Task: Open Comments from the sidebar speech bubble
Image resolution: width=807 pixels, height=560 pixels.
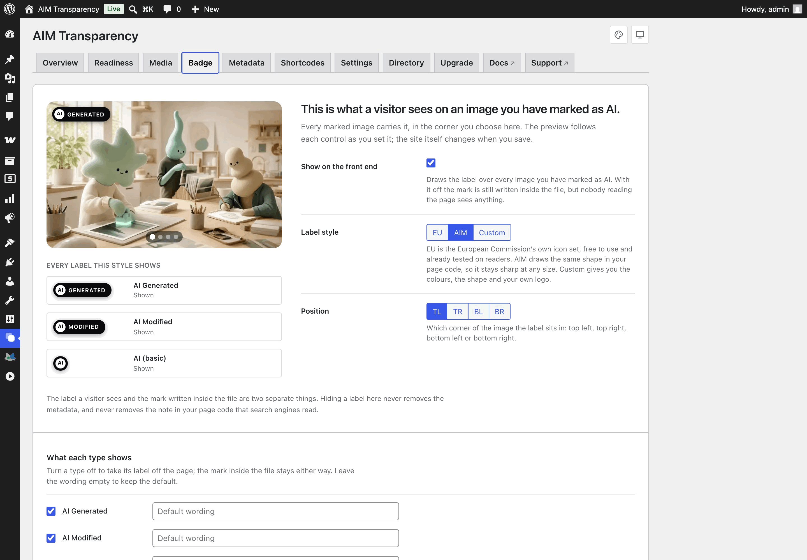Action: (10, 116)
